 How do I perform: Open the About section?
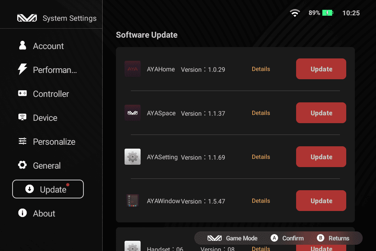pos(48,213)
